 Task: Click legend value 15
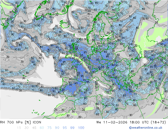19,128
